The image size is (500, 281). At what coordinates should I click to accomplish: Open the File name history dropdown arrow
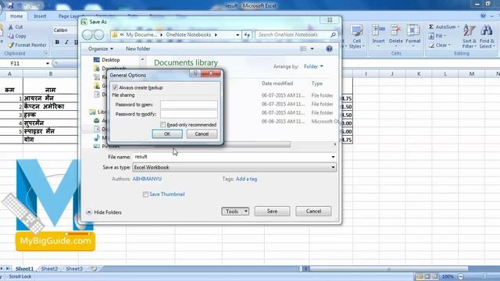(333, 157)
